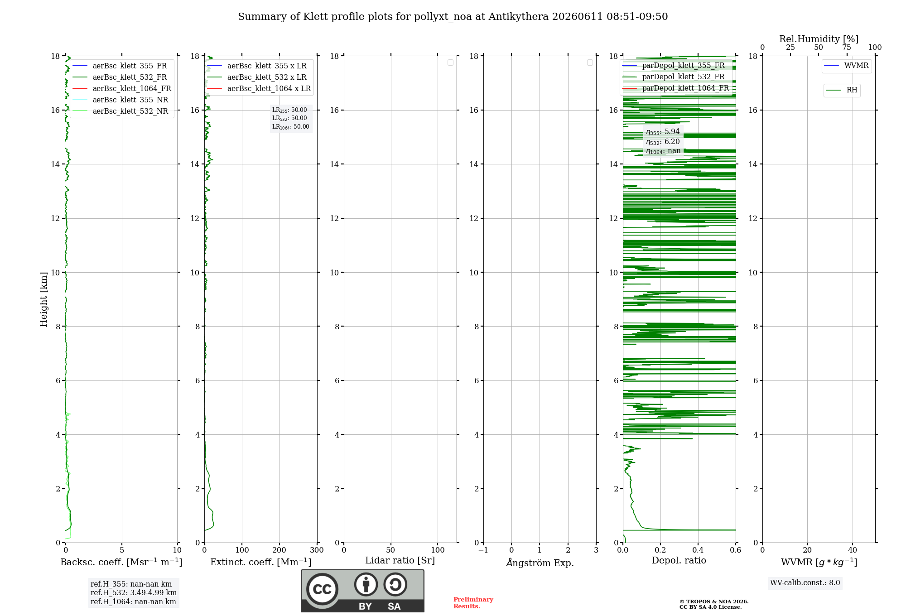Click the η355: 5.94 annotation

[x=663, y=132]
